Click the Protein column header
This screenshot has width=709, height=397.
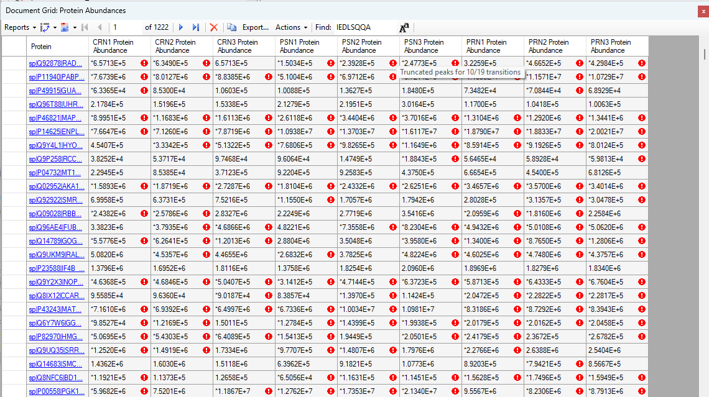[42, 47]
